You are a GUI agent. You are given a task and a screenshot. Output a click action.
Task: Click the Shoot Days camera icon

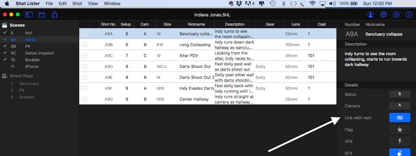point(5,76)
